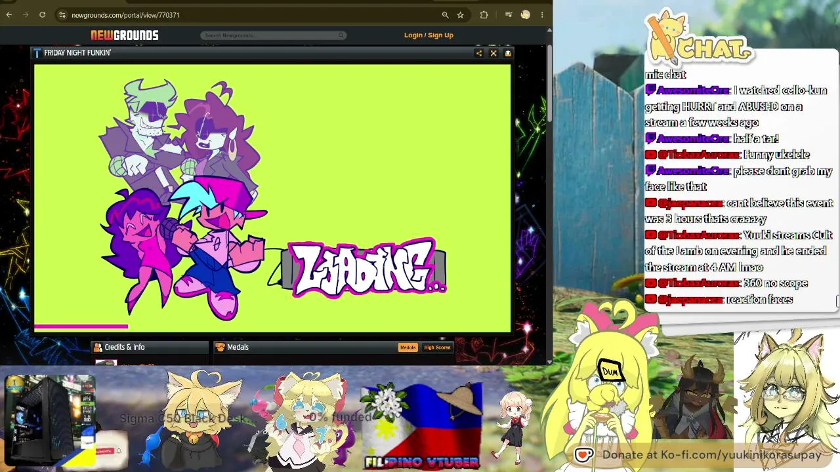Select the orange Medals tab button
Image resolution: width=840 pixels, height=472 pixels.
click(x=408, y=347)
